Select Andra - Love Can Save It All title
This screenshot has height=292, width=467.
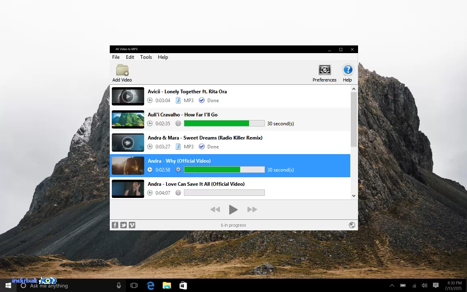click(196, 184)
